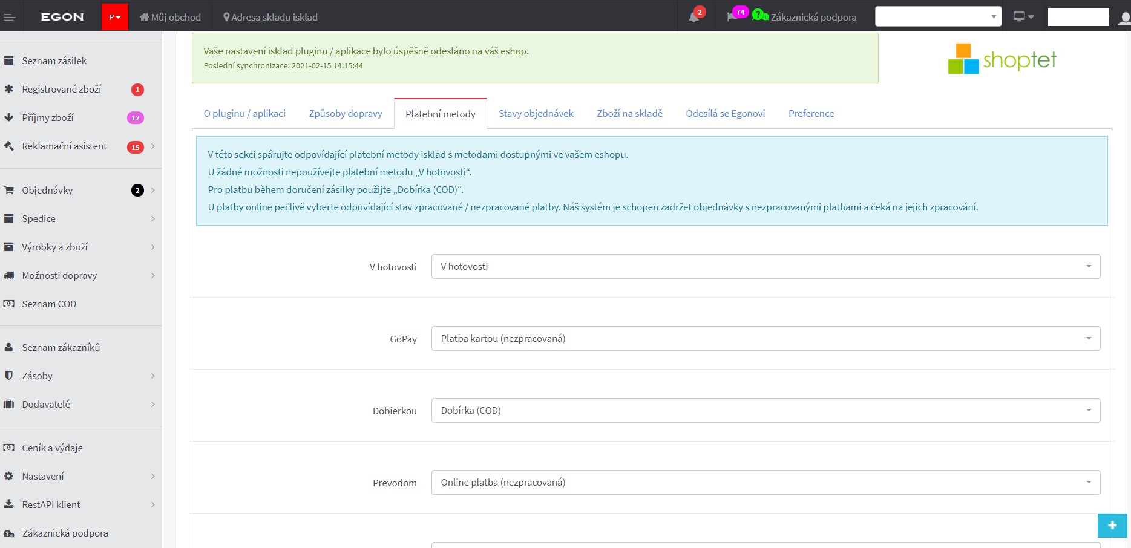Click the Seznam COD money icon
The width and height of the screenshot is (1131, 548).
(x=8, y=304)
